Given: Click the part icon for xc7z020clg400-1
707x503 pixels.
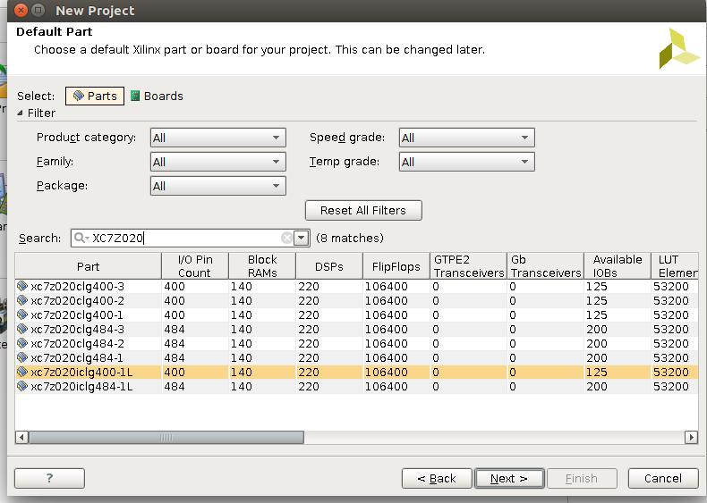Looking at the screenshot, I should [x=22, y=315].
